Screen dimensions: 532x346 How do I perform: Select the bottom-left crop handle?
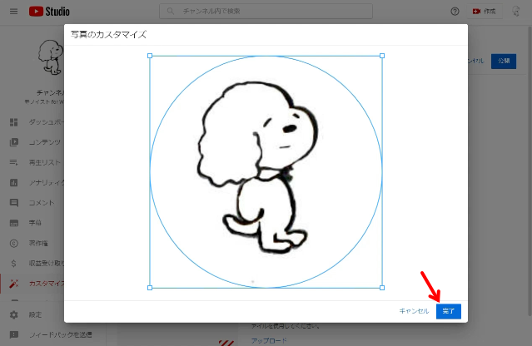[x=150, y=288]
